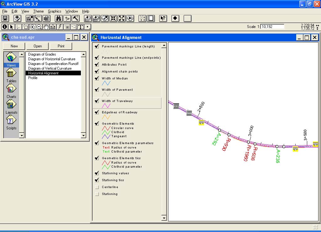Hide the Edgelines of Roadway theme

tap(97, 112)
